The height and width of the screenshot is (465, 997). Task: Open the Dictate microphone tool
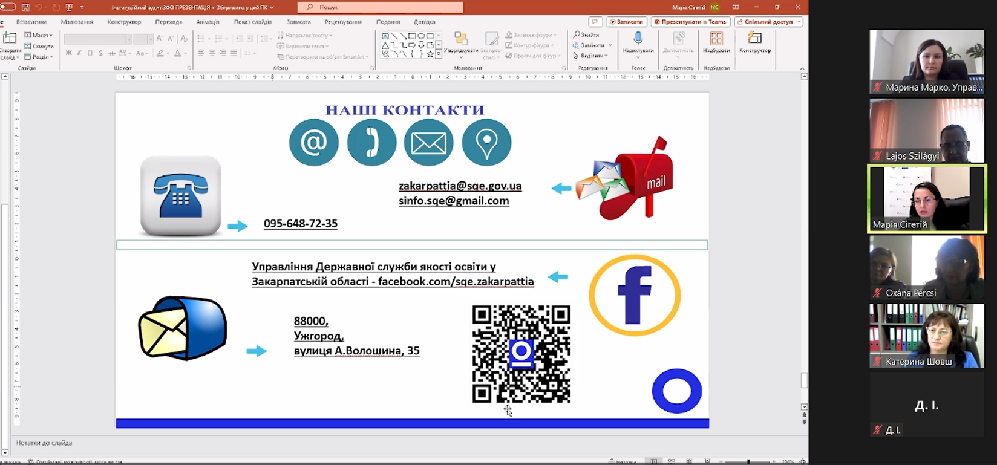pyautogui.click(x=638, y=42)
